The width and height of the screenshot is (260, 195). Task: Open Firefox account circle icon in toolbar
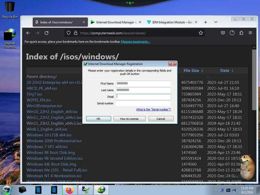[232, 33]
